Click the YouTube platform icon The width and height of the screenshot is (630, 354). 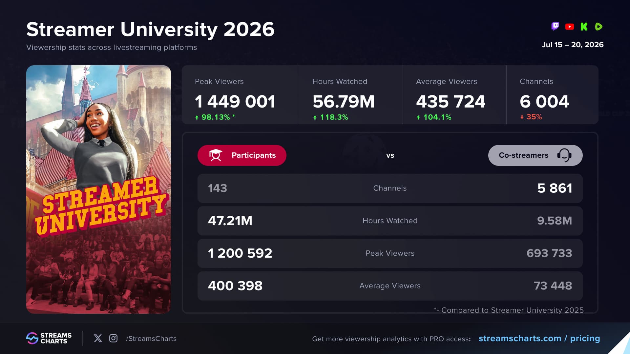coord(570,27)
